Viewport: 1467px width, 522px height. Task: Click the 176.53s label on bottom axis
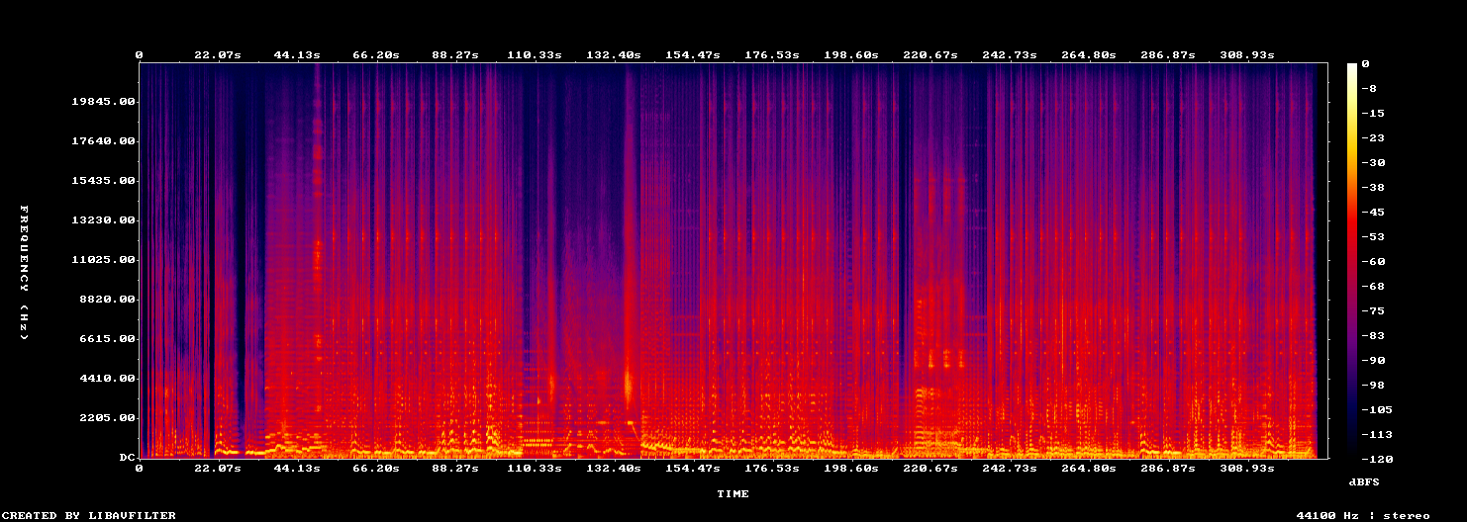(771, 468)
